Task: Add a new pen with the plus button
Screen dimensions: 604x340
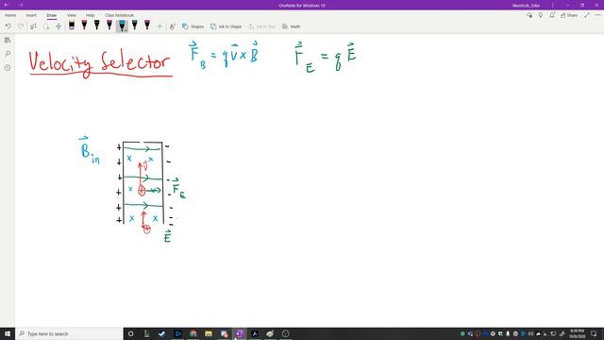Action: click(159, 26)
